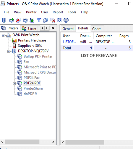Expand the PDF24 PDF printer node
133x149 pixels.
tap(14, 84)
